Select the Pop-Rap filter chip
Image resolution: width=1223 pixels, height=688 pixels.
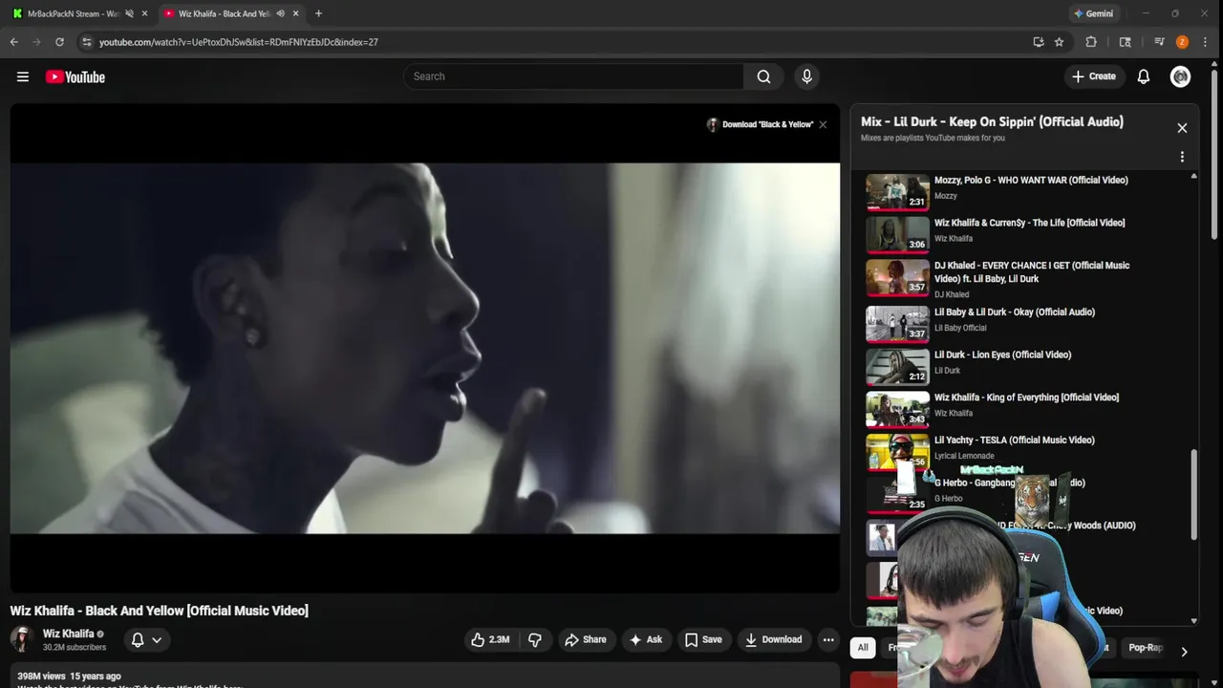pyautogui.click(x=1145, y=648)
